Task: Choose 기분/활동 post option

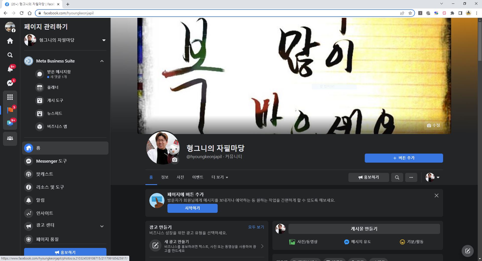Action: (x=411, y=242)
